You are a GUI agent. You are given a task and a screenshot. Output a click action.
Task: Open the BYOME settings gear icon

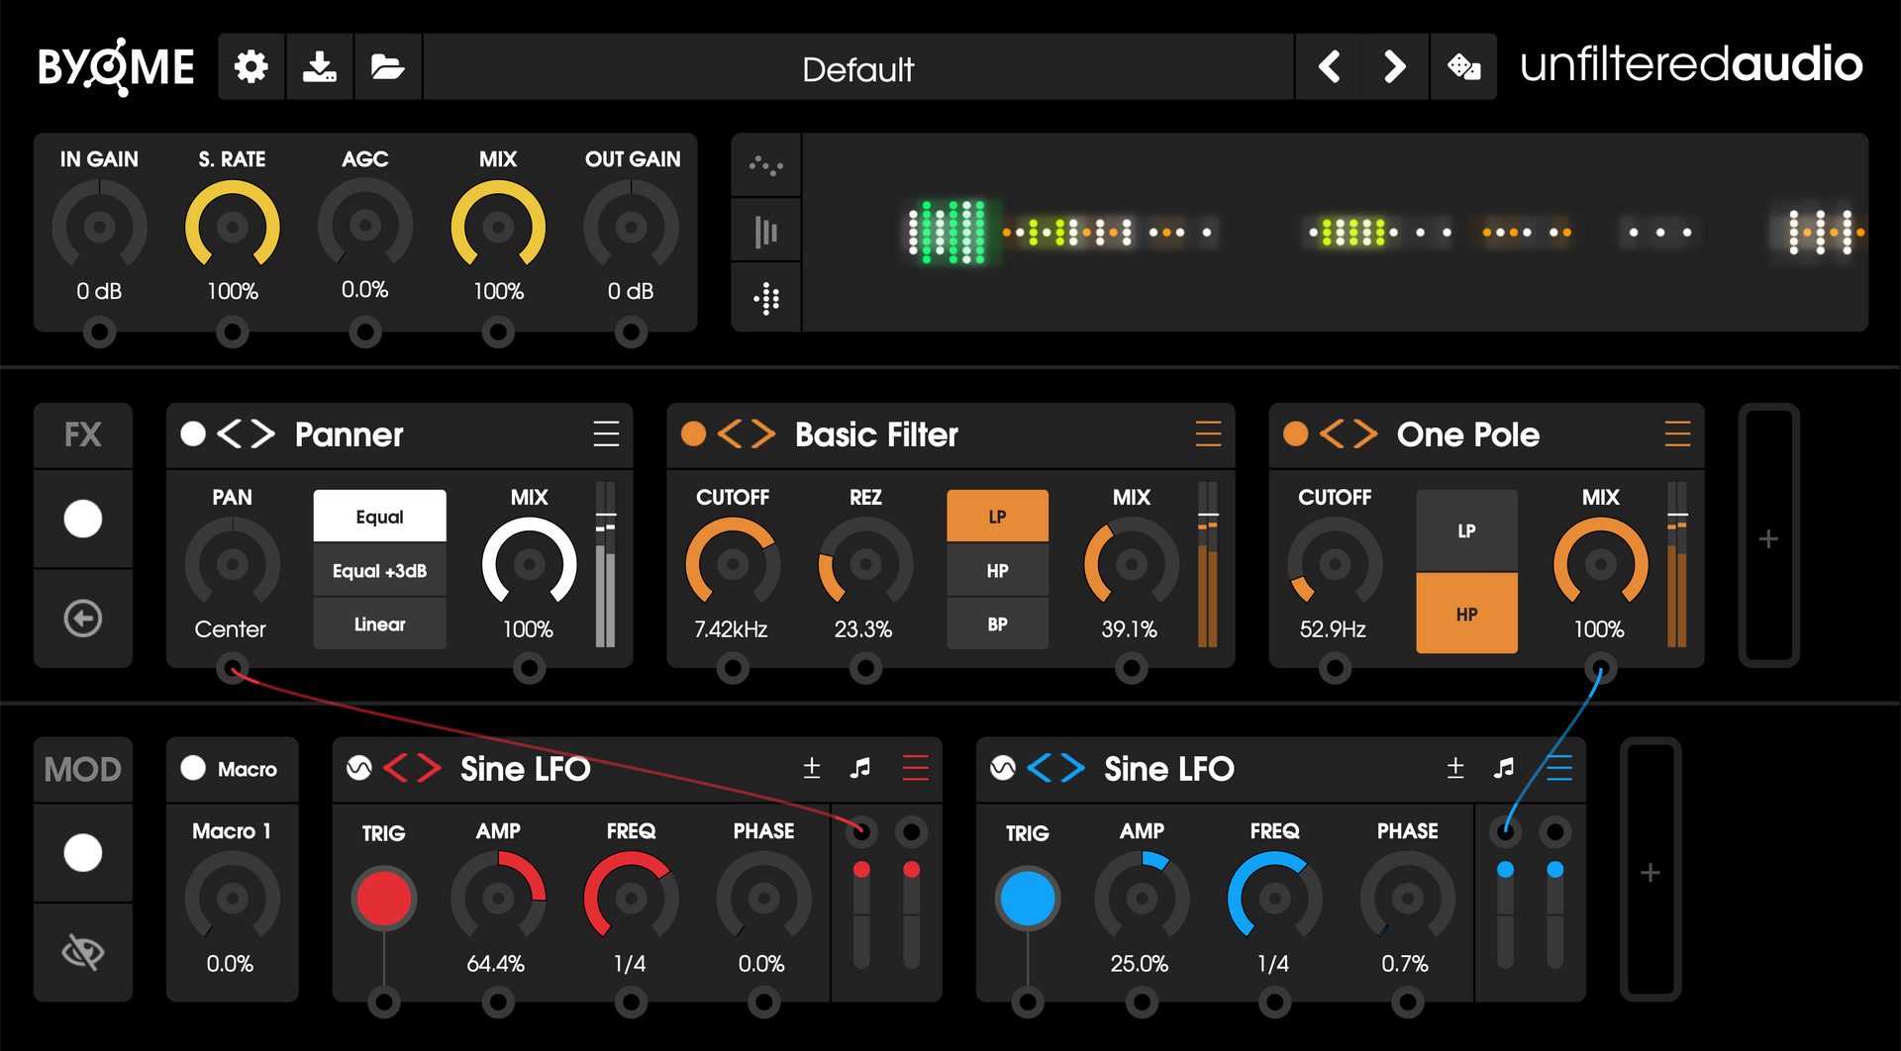point(250,67)
